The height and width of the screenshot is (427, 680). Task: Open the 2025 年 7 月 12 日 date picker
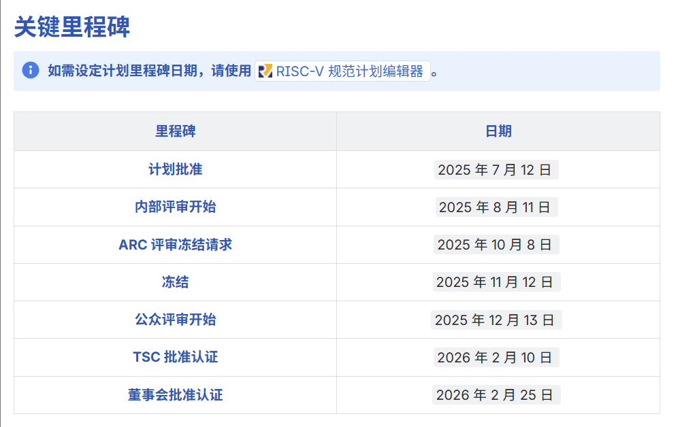tap(496, 170)
